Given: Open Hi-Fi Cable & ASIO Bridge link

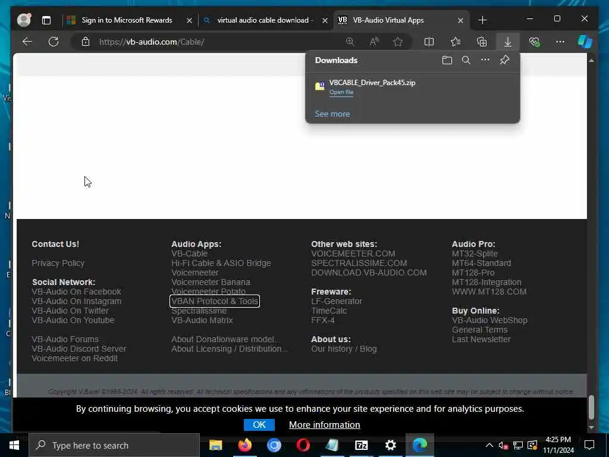Looking at the screenshot, I should point(221,263).
